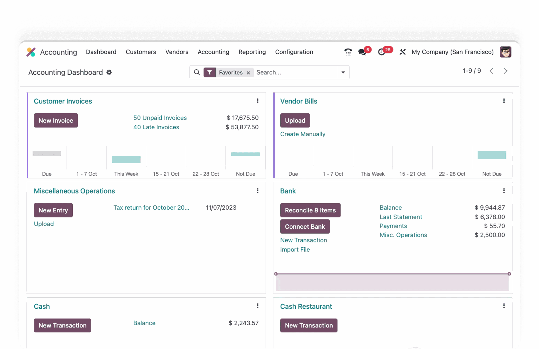The height and width of the screenshot is (349, 539).
Task: Click Reconcile 8 Items in the Bank card
Action: 310,210
